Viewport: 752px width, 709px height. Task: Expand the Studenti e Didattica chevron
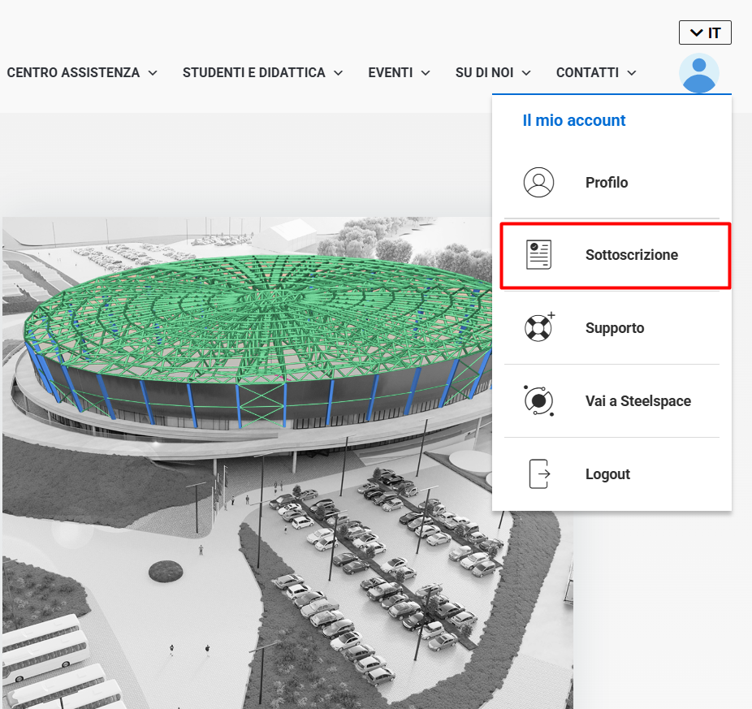[338, 73]
